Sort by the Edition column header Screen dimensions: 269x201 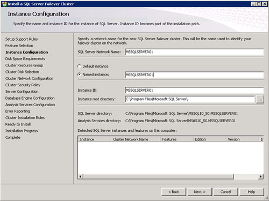[x=209, y=139]
